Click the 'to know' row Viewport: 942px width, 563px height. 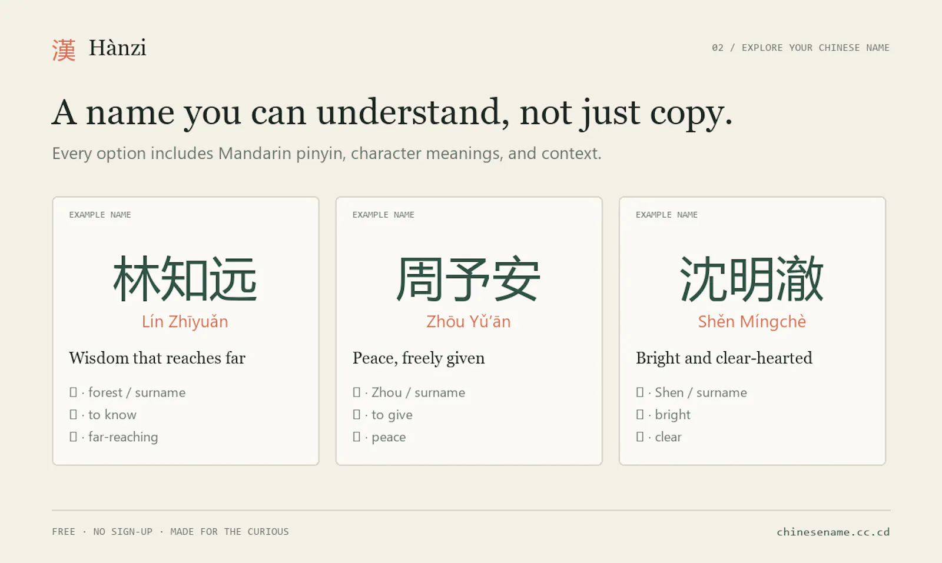[103, 415]
